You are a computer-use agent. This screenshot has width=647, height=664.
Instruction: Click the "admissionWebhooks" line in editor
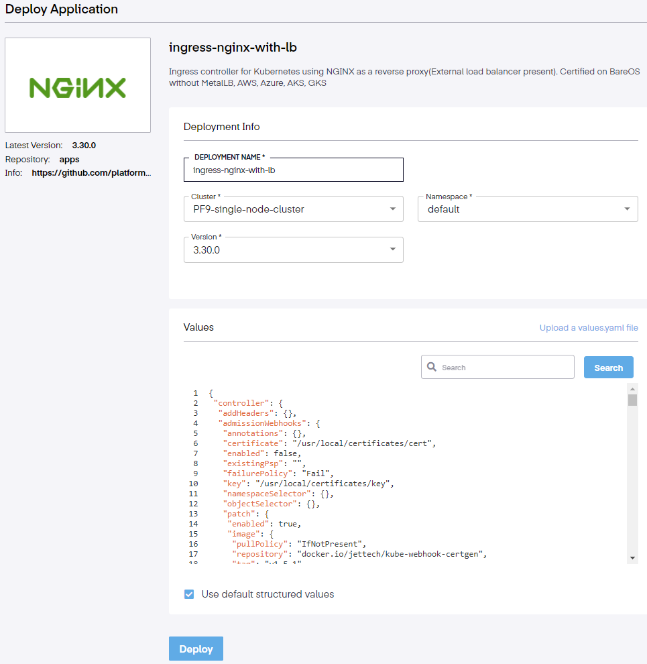(x=270, y=423)
